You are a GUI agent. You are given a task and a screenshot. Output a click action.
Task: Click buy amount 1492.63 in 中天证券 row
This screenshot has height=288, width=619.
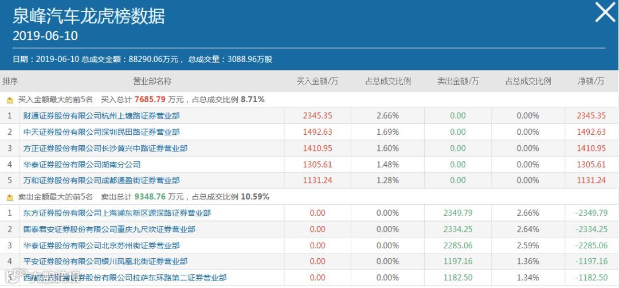click(318, 132)
